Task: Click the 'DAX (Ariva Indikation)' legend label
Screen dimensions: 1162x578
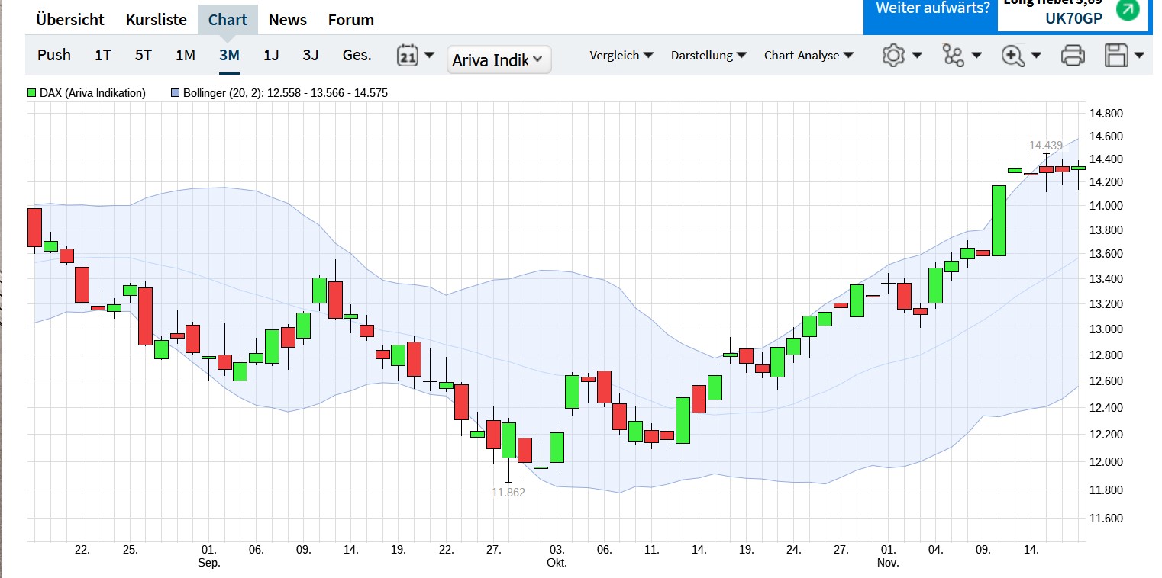Action: coord(92,93)
